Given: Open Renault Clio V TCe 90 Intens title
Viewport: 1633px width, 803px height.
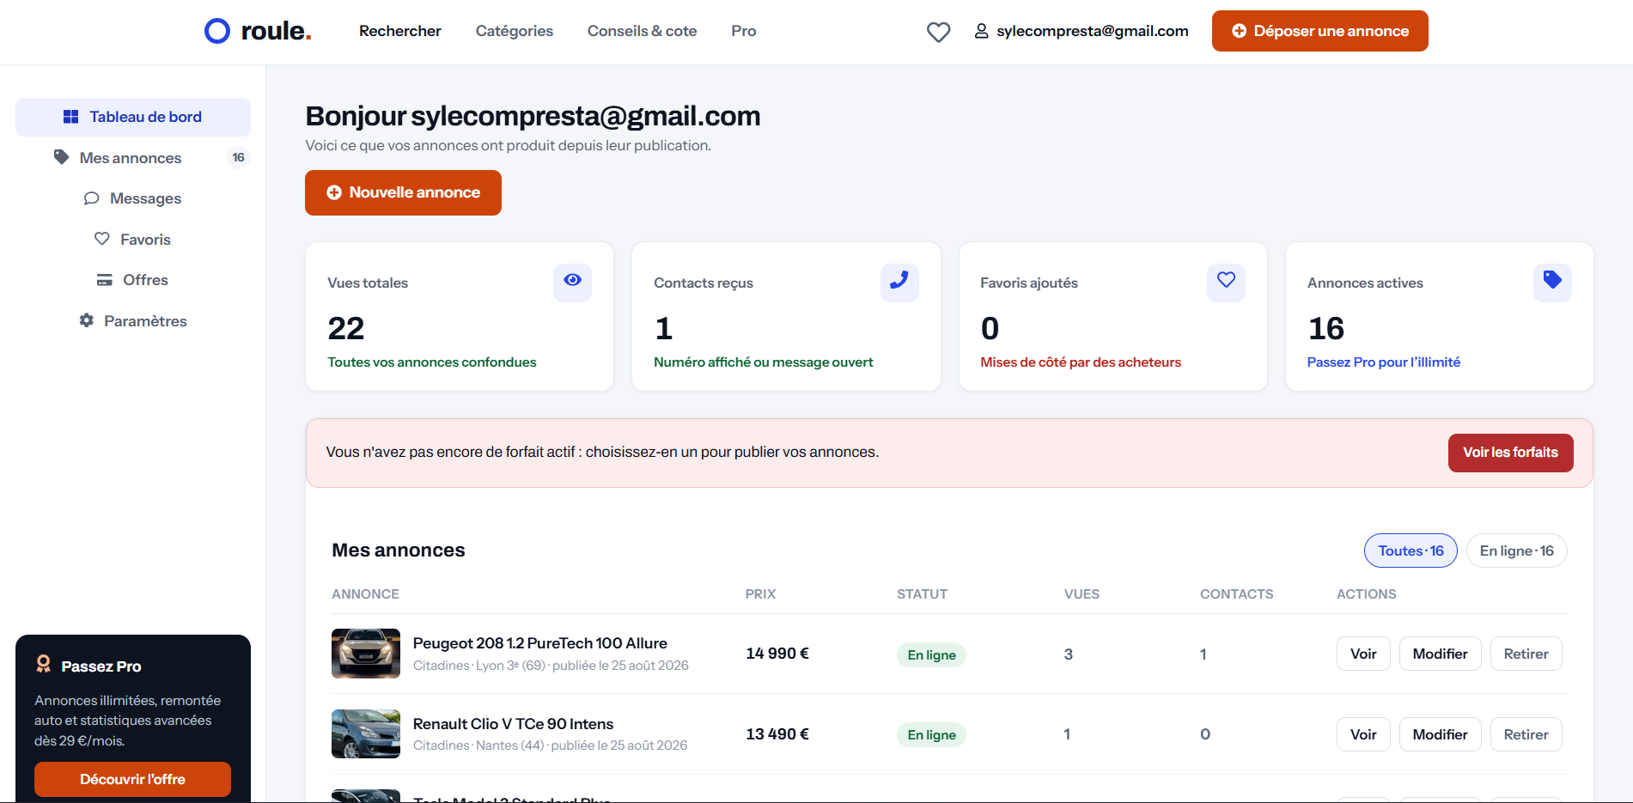Looking at the screenshot, I should pyautogui.click(x=514, y=724).
